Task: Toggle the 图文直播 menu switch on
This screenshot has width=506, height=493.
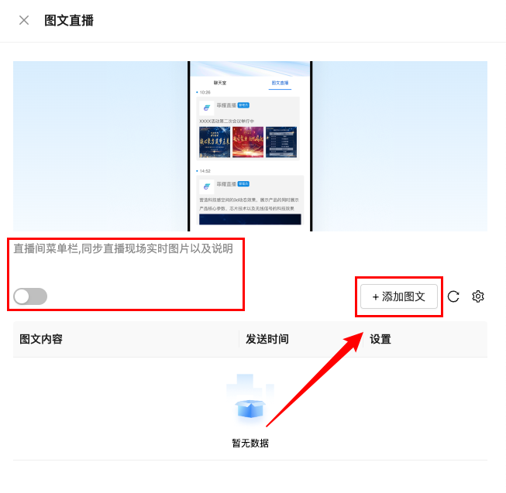Action: coord(30,296)
